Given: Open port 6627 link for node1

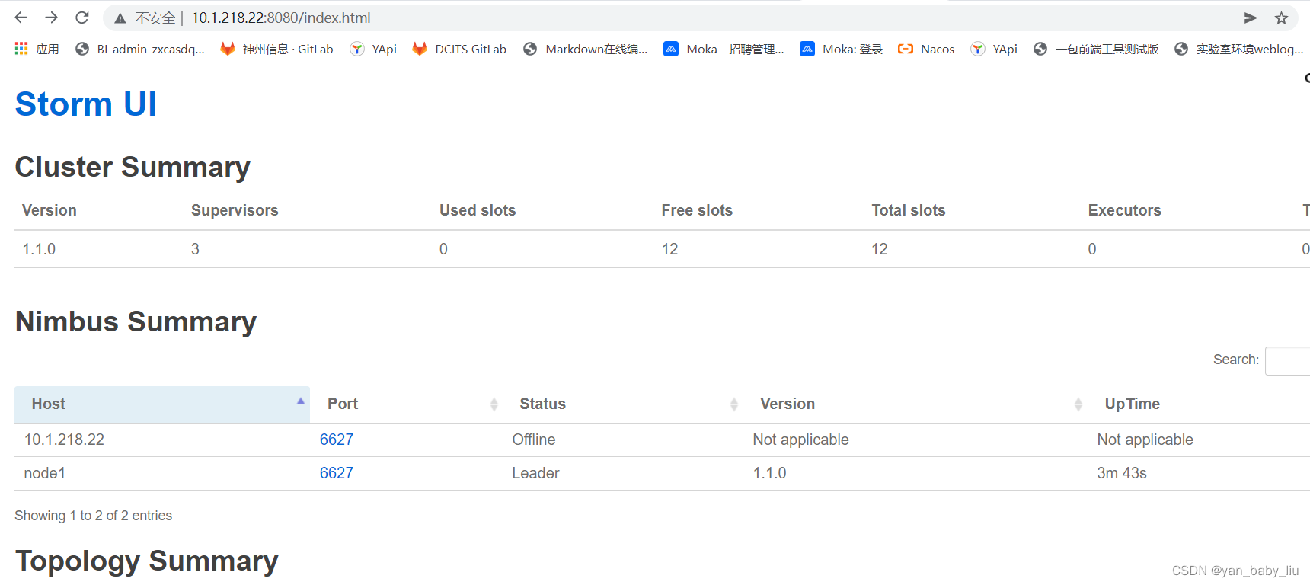Looking at the screenshot, I should click(x=337, y=473).
